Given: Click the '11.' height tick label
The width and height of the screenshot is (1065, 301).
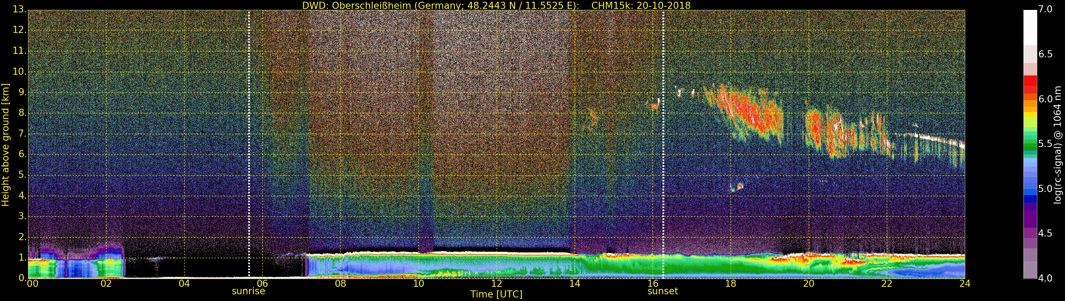Looking at the screenshot, I should point(20,51).
